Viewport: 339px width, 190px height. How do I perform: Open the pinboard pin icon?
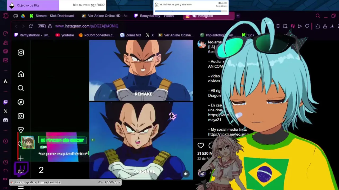pyautogui.click(x=278, y=26)
